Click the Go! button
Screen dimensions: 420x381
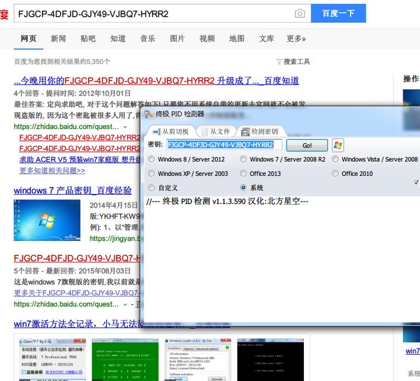[307, 146]
